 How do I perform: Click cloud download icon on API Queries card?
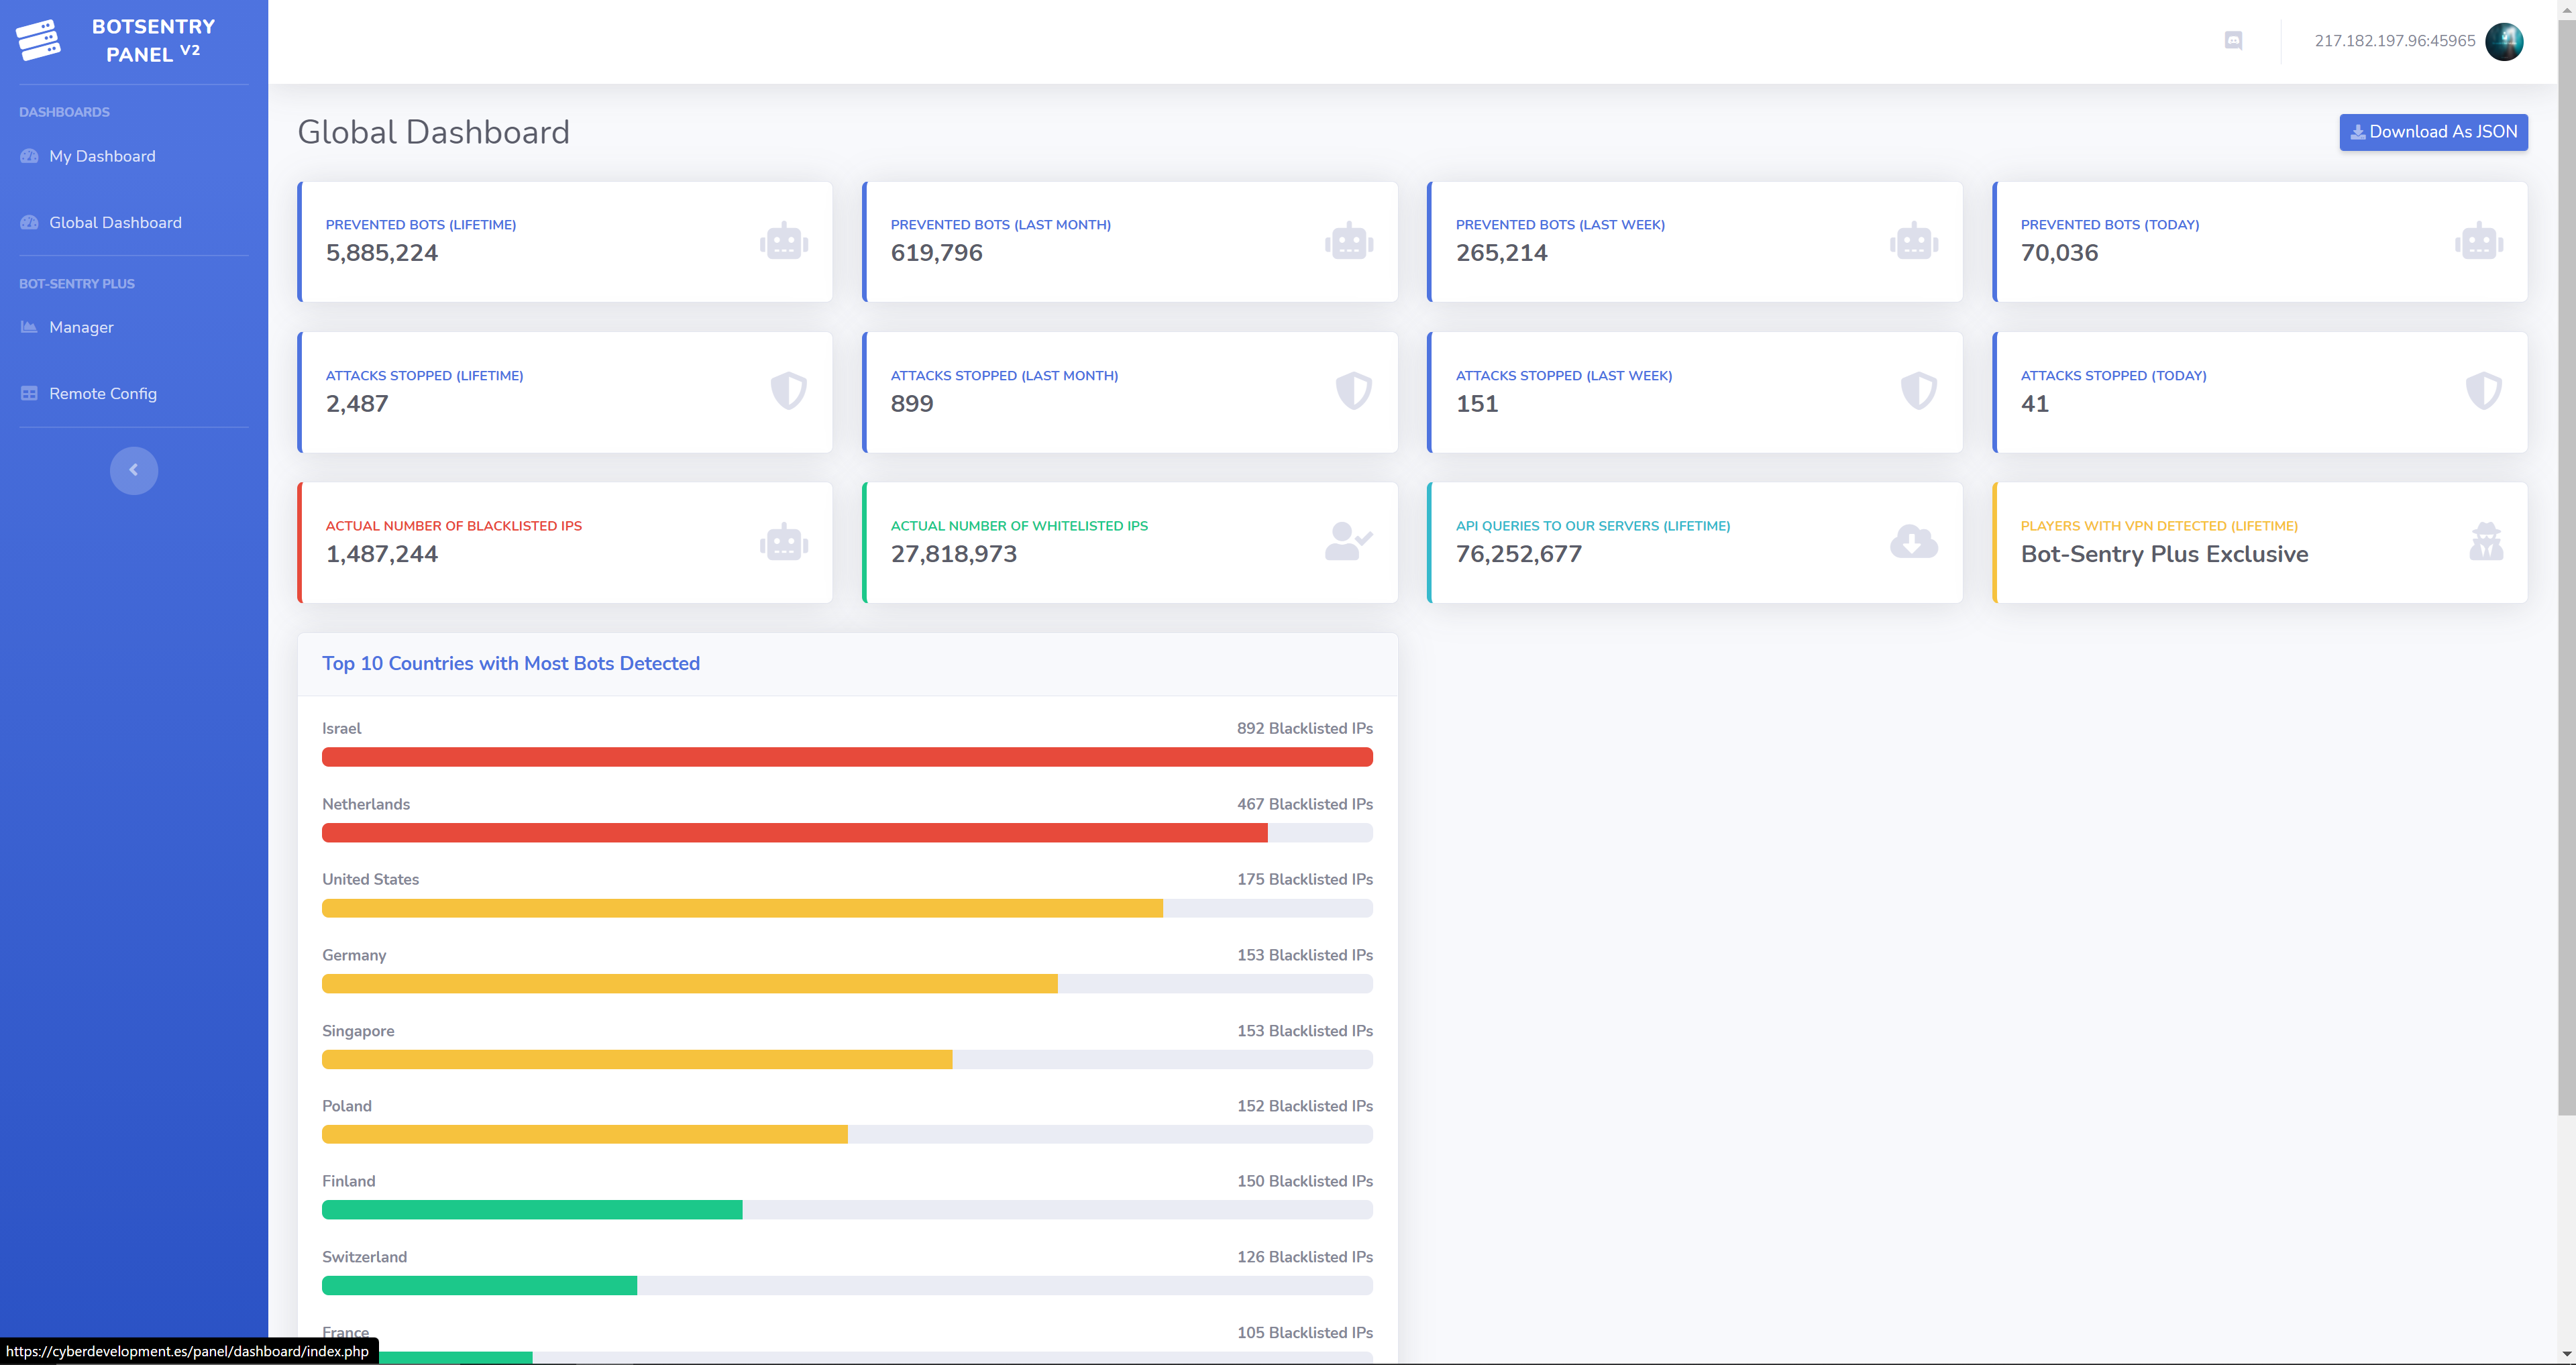point(1914,542)
